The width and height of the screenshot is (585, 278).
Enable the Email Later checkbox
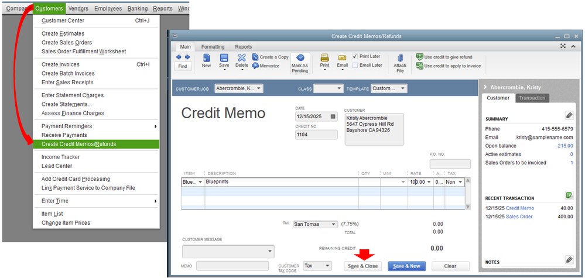pos(355,65)
